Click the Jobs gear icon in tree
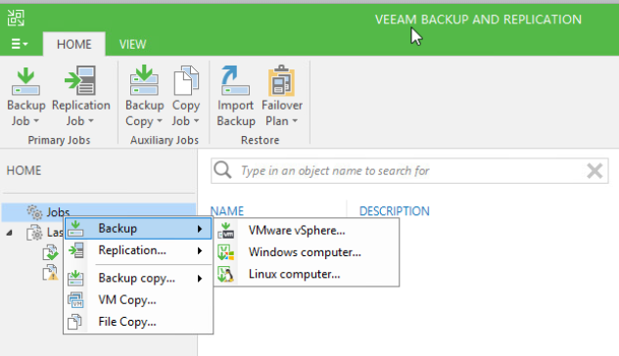This screenshot has height=356, width=619. point(34,212)
